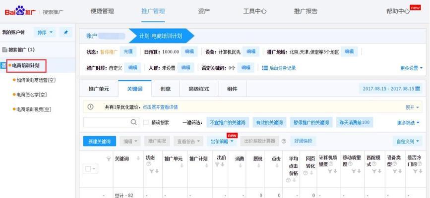The height and width of the screenshot is (198, 430).
Task: Open the 帮助中心 top menu
Action: (x=398, y=11)
